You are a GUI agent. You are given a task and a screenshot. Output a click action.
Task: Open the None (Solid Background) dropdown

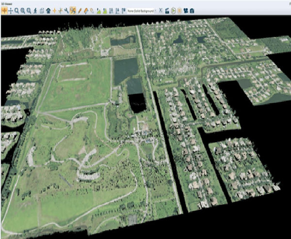141,10
